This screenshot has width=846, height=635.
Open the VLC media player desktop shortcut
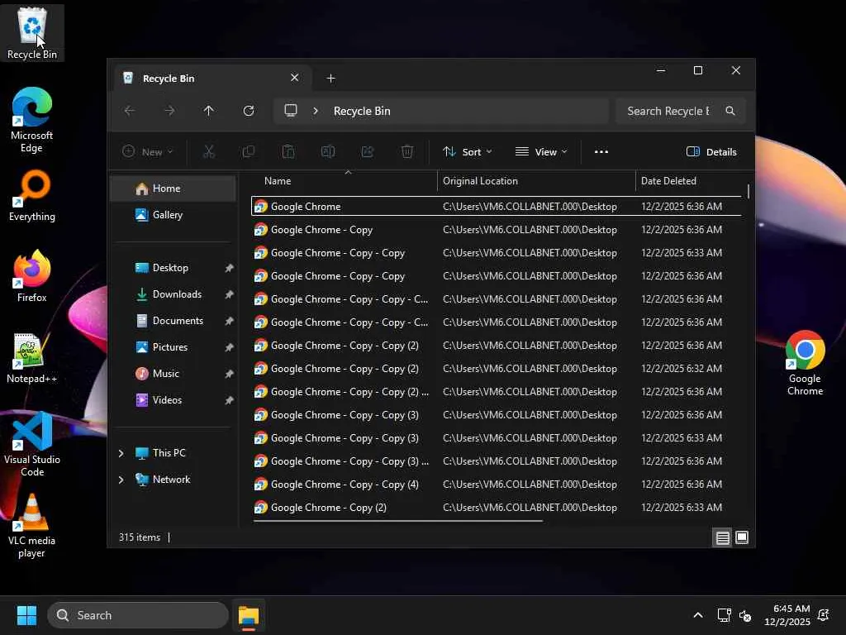click(x=32, y=525)
